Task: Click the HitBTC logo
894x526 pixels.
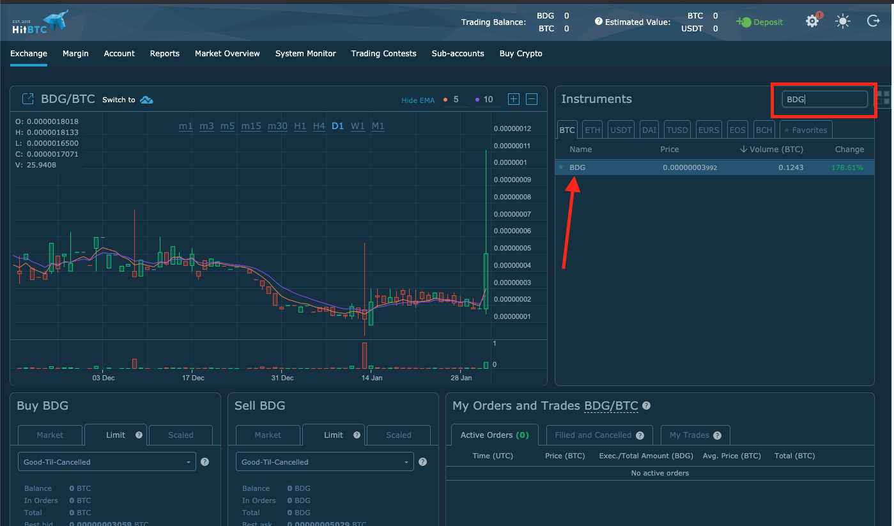Action: pos(40,21)
